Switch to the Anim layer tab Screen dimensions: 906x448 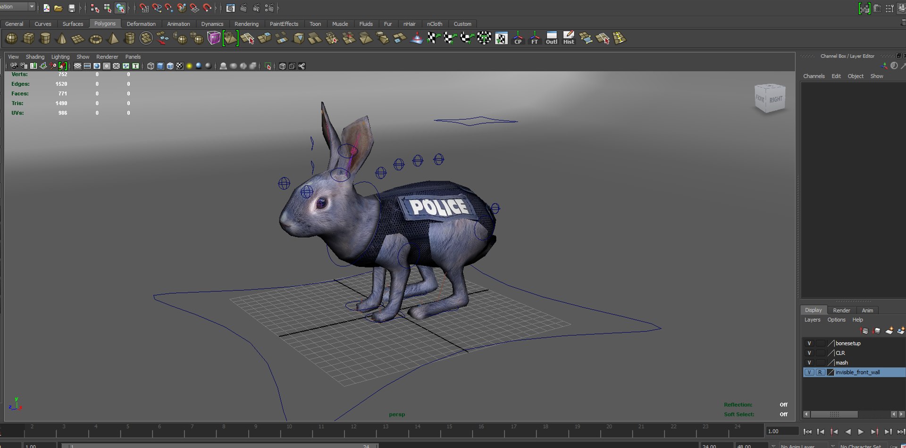click(x=867, y=310)
